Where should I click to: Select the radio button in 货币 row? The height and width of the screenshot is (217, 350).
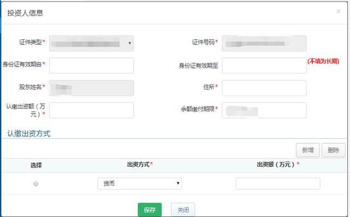pos(36,184)
